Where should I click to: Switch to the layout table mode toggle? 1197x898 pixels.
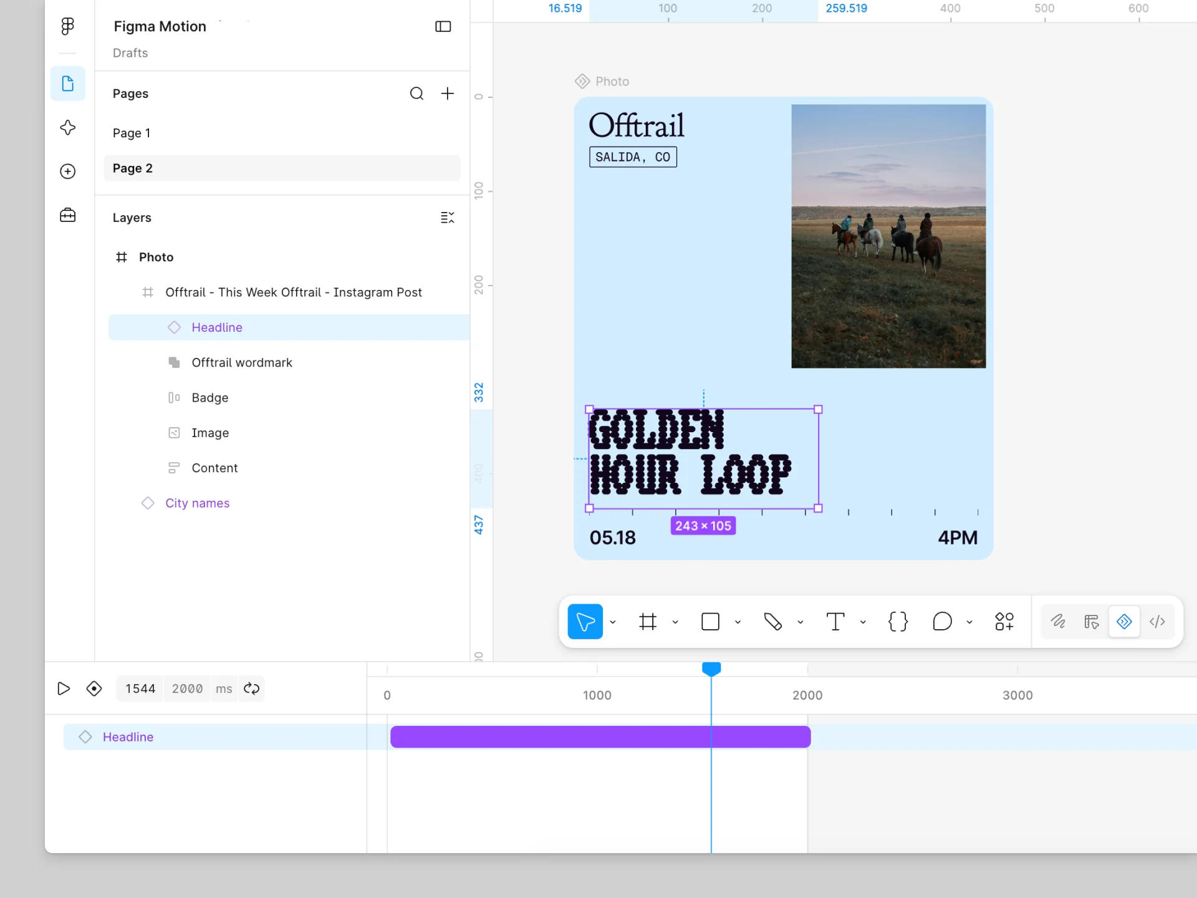(1091, 622)
